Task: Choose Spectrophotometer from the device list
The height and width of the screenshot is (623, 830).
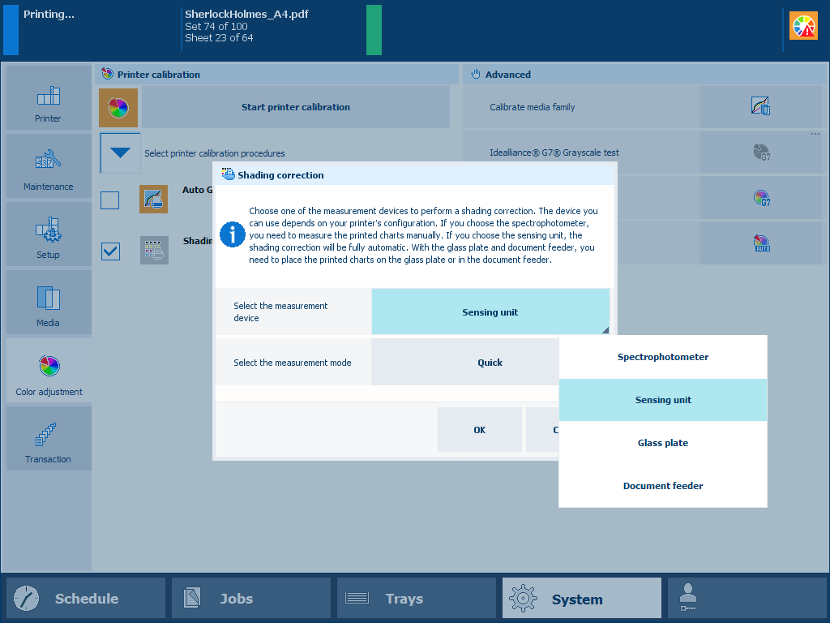Action: pyautogui.click(x=662, y=357)
